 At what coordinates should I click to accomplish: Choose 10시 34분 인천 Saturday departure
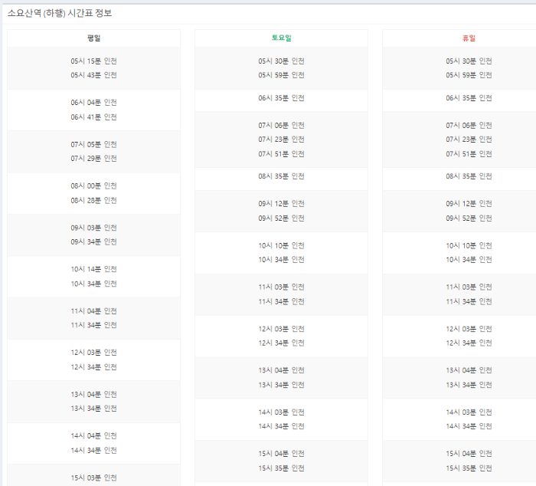(281, 259)
